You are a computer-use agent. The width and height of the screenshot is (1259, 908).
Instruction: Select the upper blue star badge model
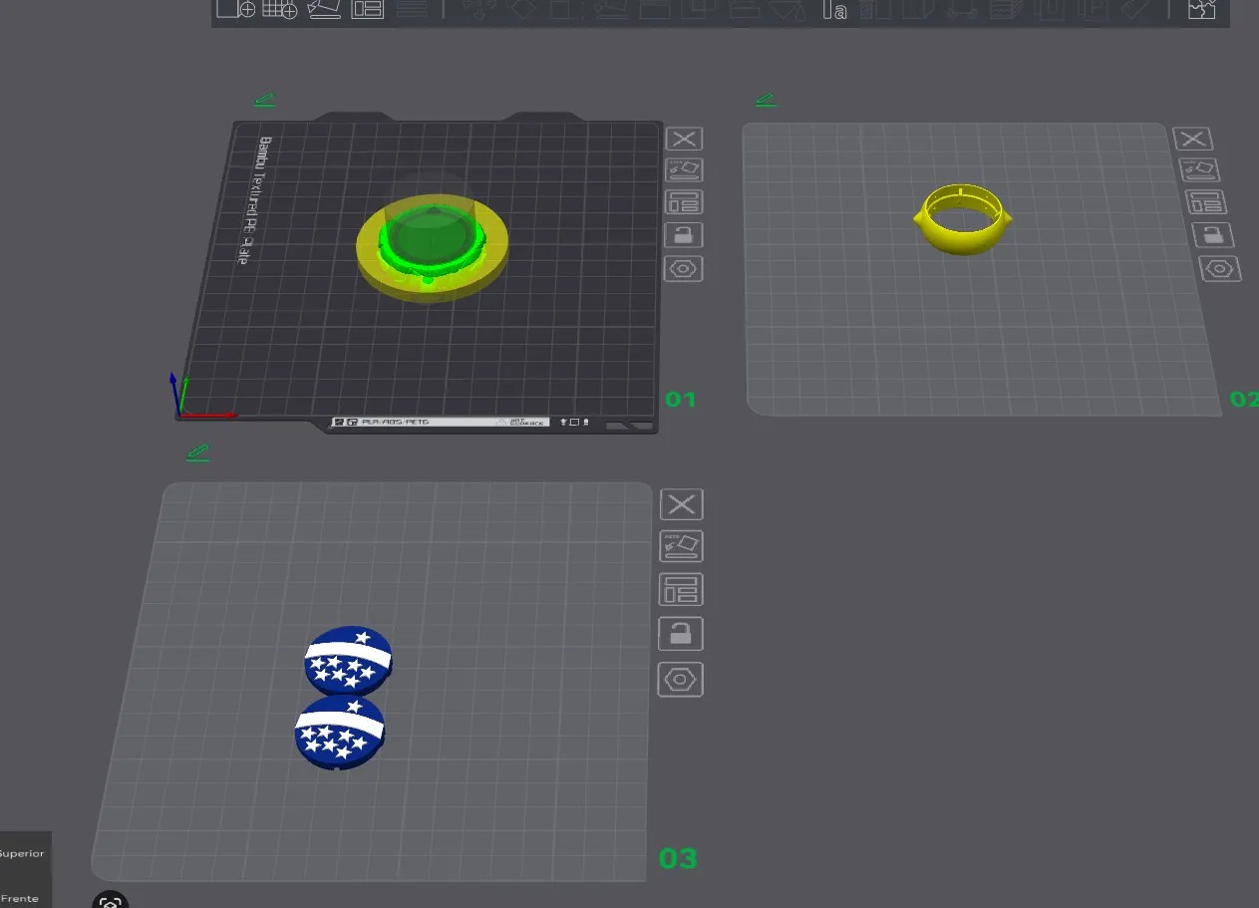[x=348, y=661]
